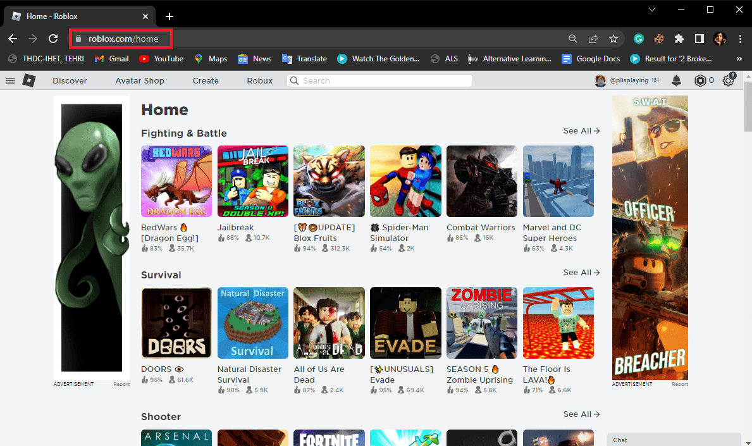Open the Chrome three-dot menu
Viewport: 752px width, 446px height.
point(740,39)
